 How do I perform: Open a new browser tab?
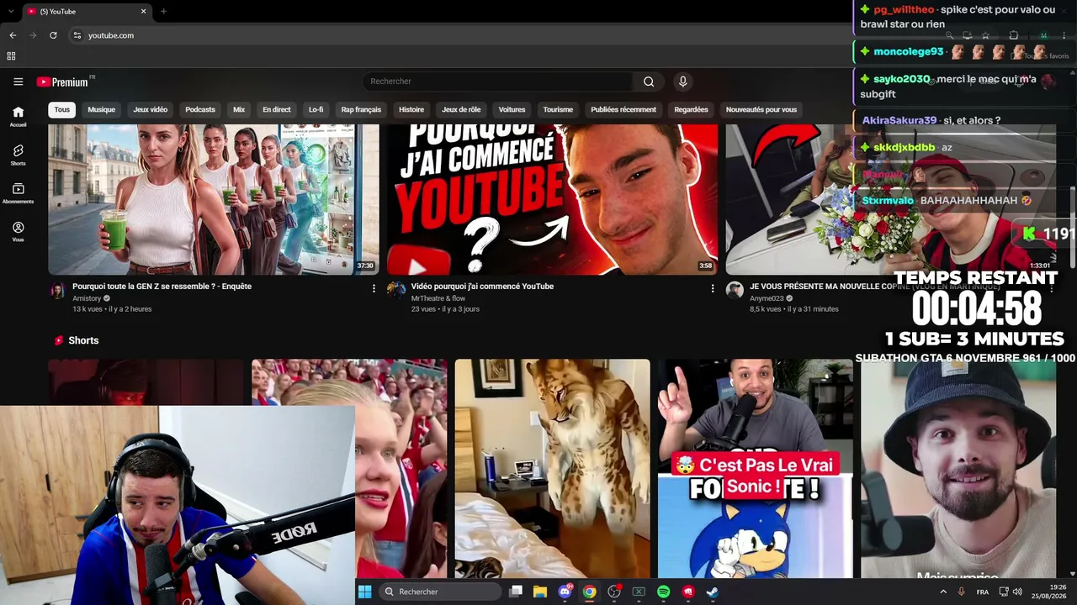163,11
